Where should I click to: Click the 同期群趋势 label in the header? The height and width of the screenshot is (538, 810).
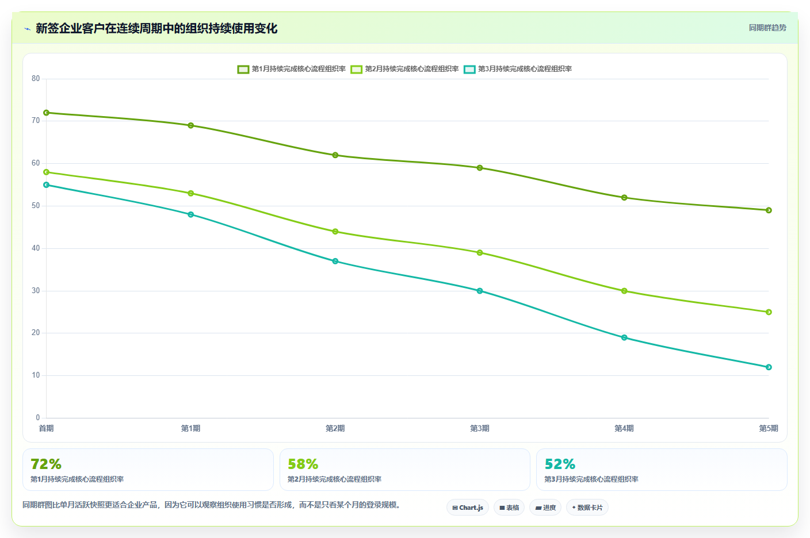[767, 28]
